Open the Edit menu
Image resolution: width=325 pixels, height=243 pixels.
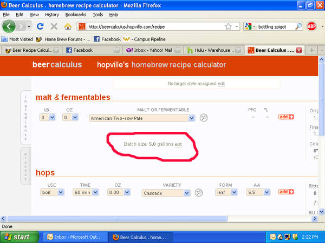coord(19,15)
